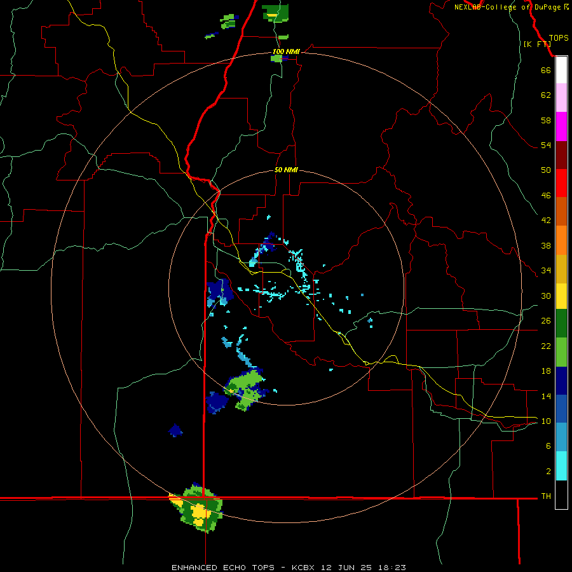
Task: Pick the medium blue legend swatch
Action: coord(561,409)
